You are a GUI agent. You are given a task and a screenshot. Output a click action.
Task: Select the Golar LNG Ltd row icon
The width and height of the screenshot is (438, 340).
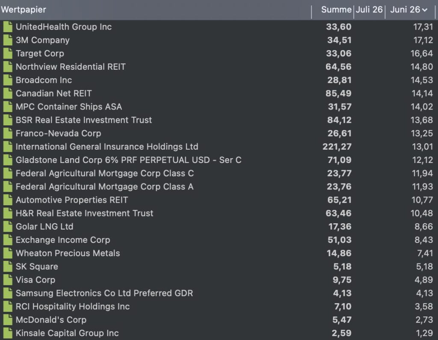pos(8,227)
